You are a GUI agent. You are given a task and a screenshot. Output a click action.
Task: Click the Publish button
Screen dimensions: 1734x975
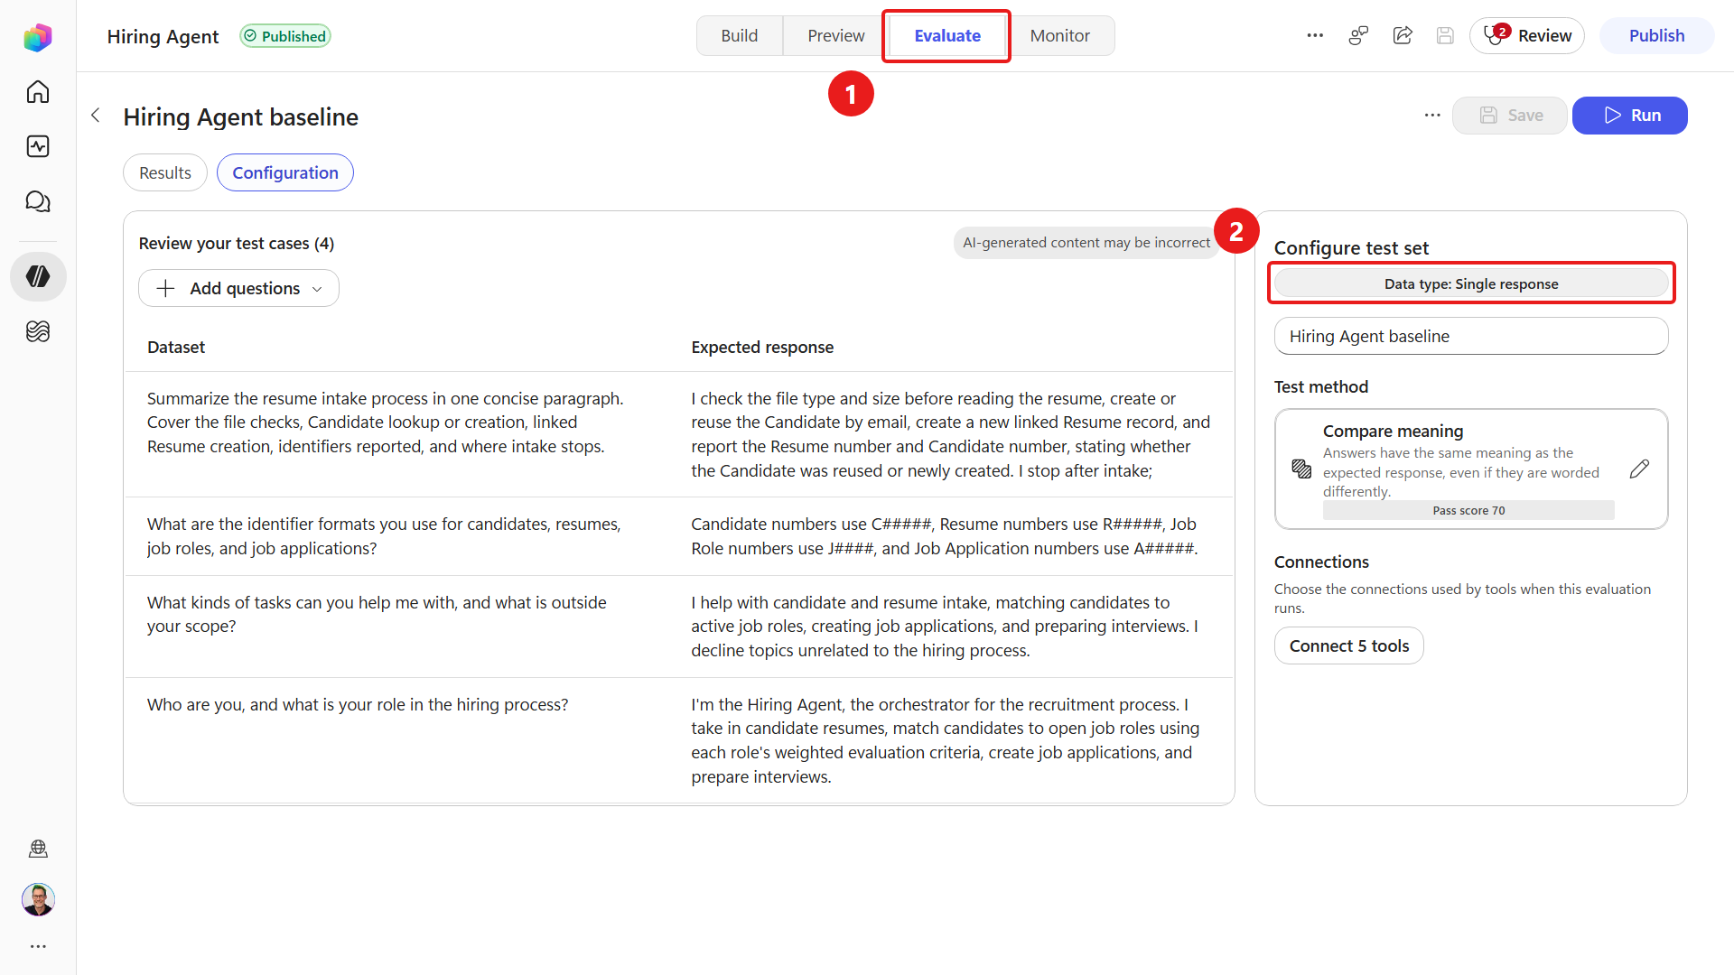tap(1656, 36)
